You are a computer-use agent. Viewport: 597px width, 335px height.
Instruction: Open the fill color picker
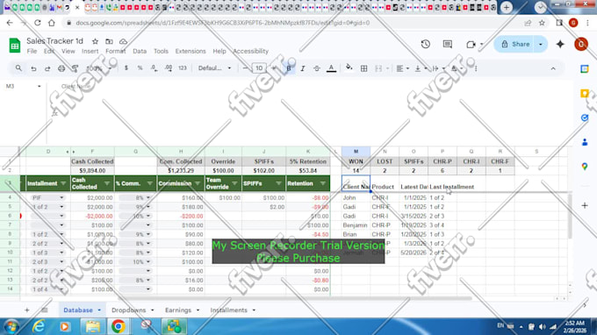[349, 68]
